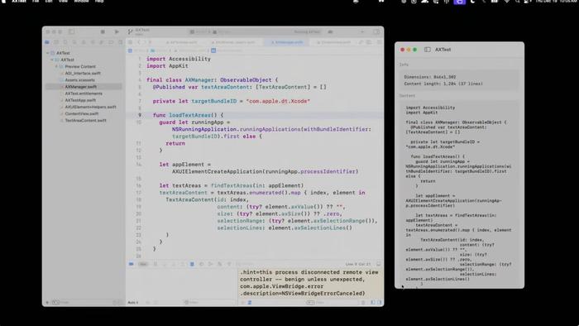
Task: Click the Running AXTest activity status
Action: click(x=307, y=32)
